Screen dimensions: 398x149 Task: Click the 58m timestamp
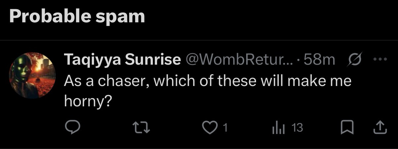tap(319, 60)
